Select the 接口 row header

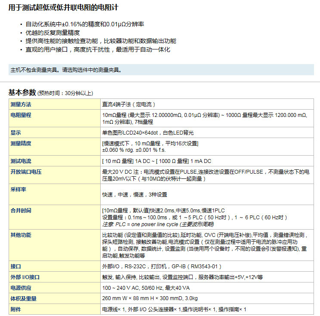pos(16,267)
